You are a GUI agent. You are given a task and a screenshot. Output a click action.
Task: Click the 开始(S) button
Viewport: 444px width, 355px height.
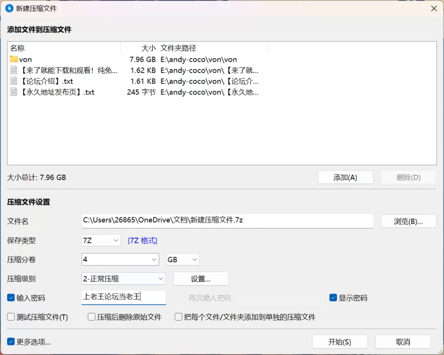[340, 342]
